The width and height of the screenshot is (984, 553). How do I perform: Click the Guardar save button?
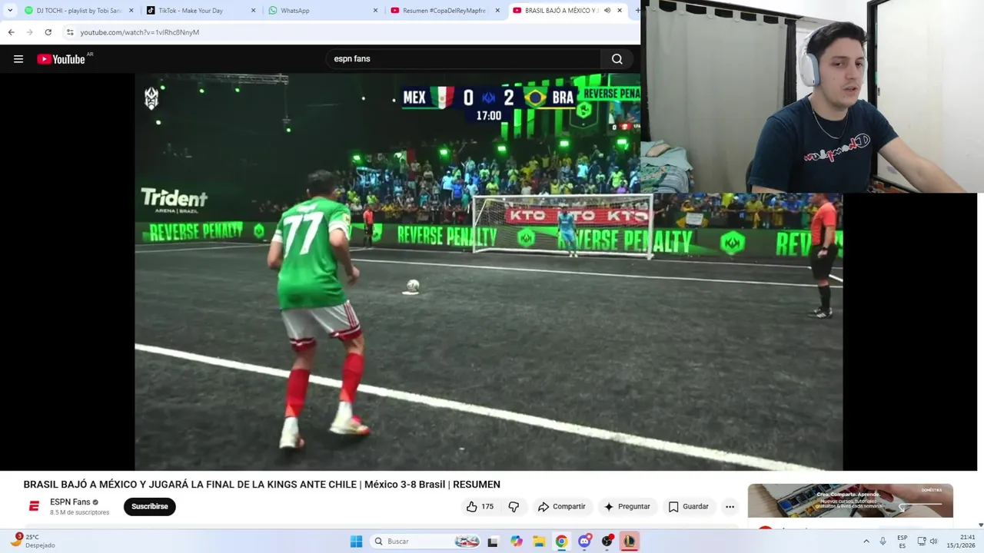click(x=688, y=507)
